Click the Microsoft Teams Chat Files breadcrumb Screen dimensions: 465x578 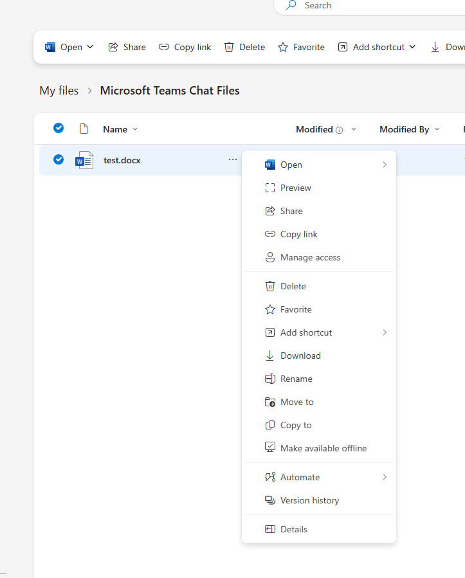tap(169, 90)
